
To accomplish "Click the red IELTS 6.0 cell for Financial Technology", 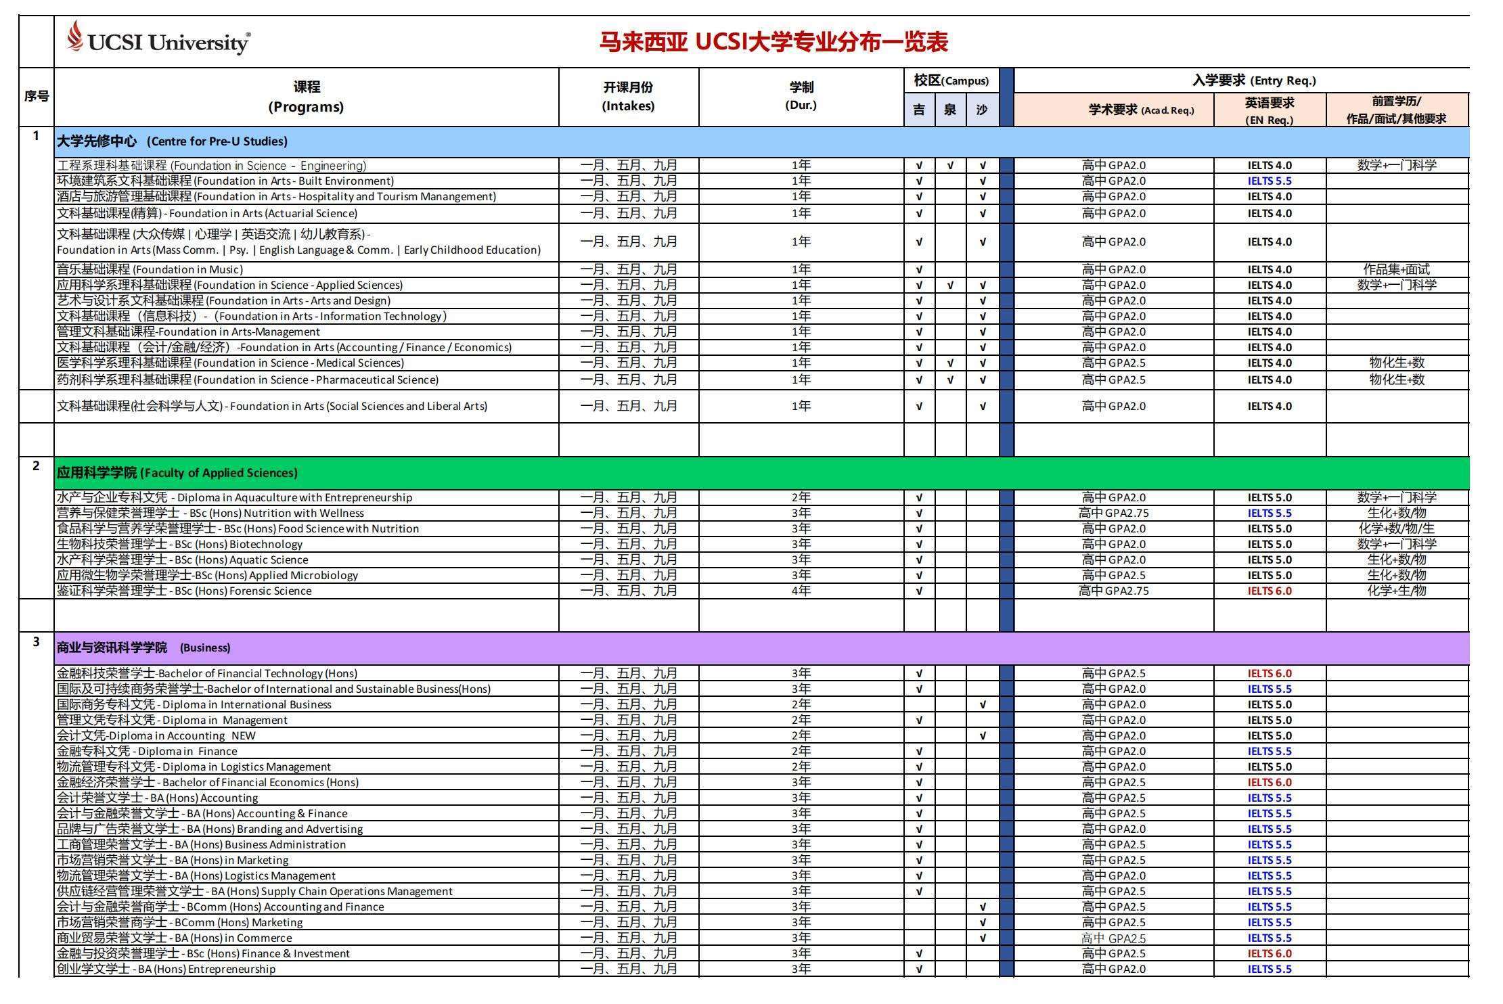I will tap(1269, 673).
